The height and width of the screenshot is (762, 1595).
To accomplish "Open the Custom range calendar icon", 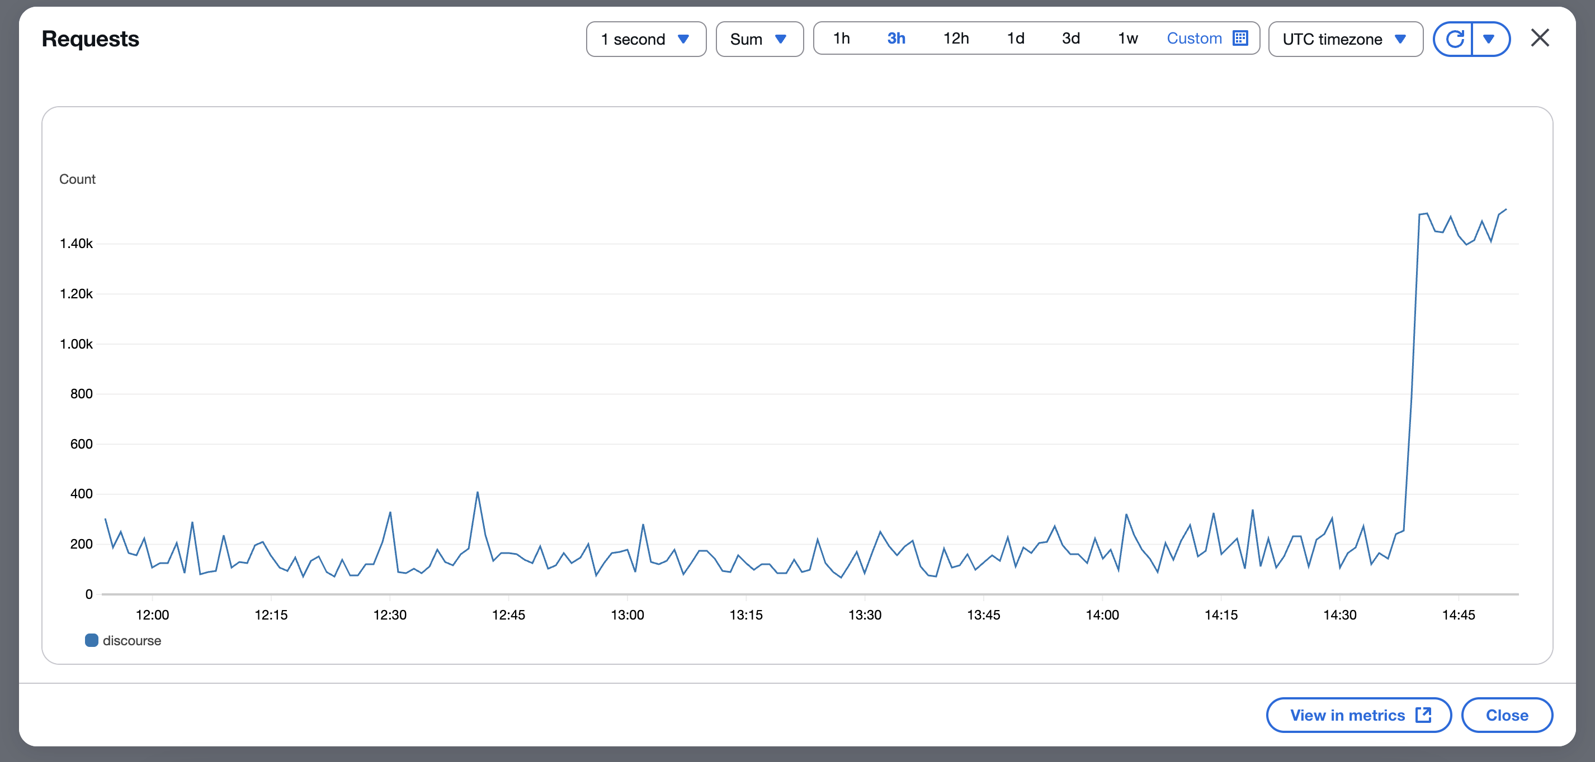I will pos(1240,39).
